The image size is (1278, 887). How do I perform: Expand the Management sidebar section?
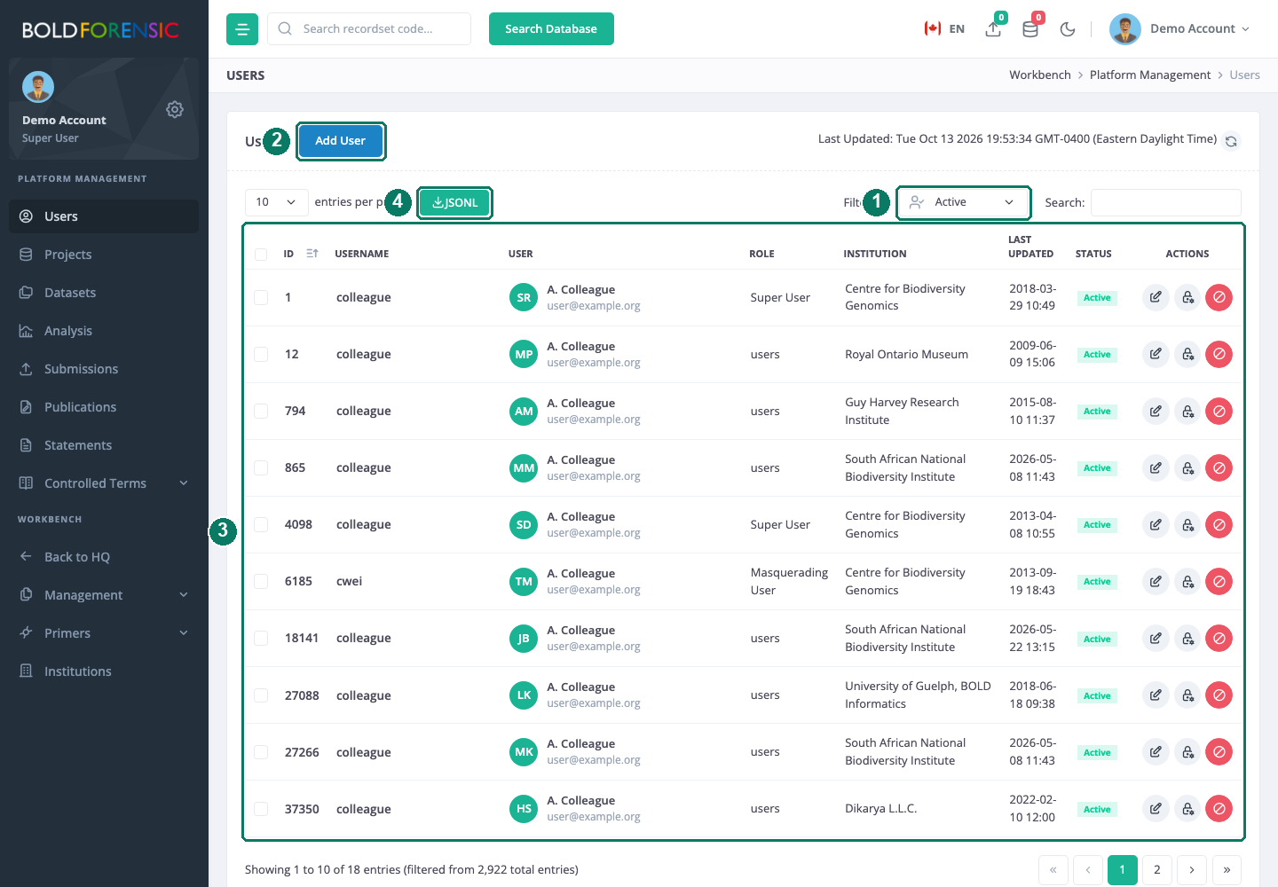point(104,595)
